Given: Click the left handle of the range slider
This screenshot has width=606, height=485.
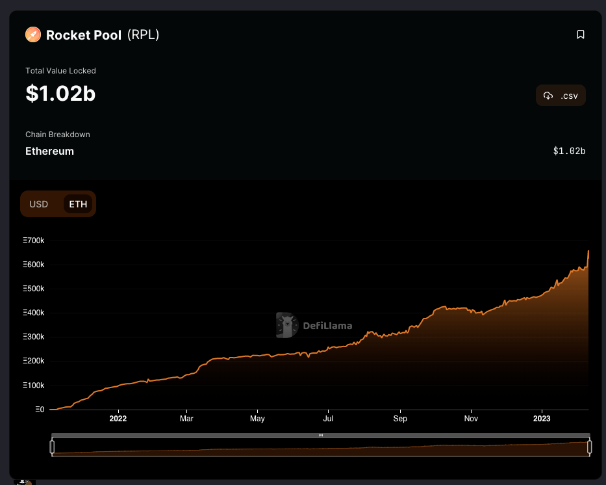Looking at the screenshot, I should [x=52, y=447].
